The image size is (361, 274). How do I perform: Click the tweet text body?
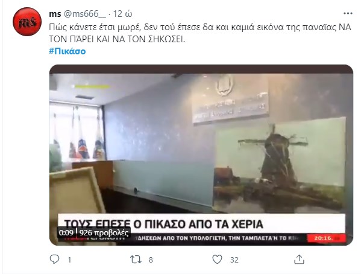coord(200,33)
